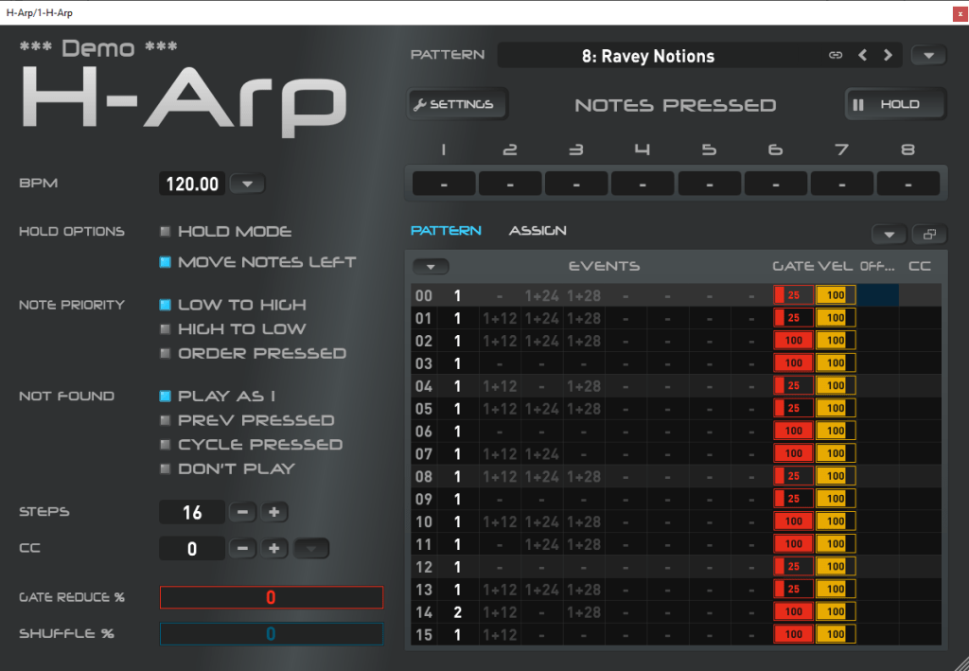Open the pattern preset dropdown menu

tap(928, 56)
